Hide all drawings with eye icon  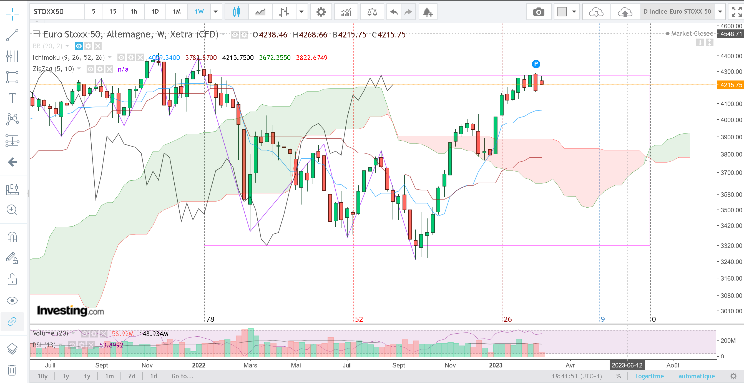[12, 301]
